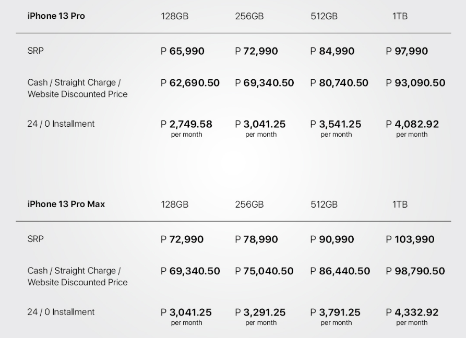The height and width of the screenshot is (338, 466).
Task: Select the P 90,990 SRP price
Action: [x=332, y=239]
